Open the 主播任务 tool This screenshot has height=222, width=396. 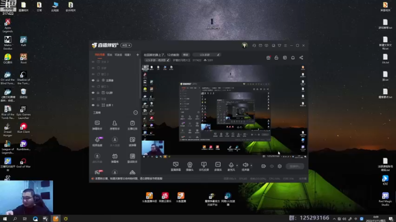(132, 125)
